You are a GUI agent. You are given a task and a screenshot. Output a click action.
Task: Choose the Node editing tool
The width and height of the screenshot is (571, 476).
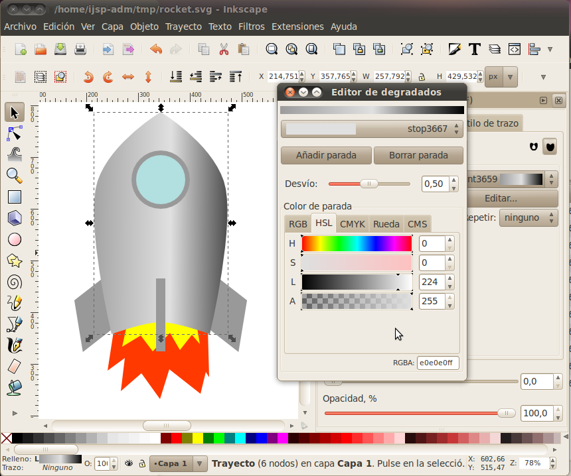tap(15, 133)
